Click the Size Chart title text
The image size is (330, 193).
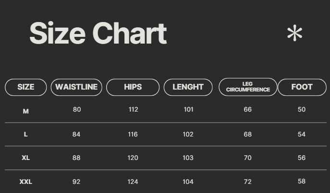[x=98, y=34]
